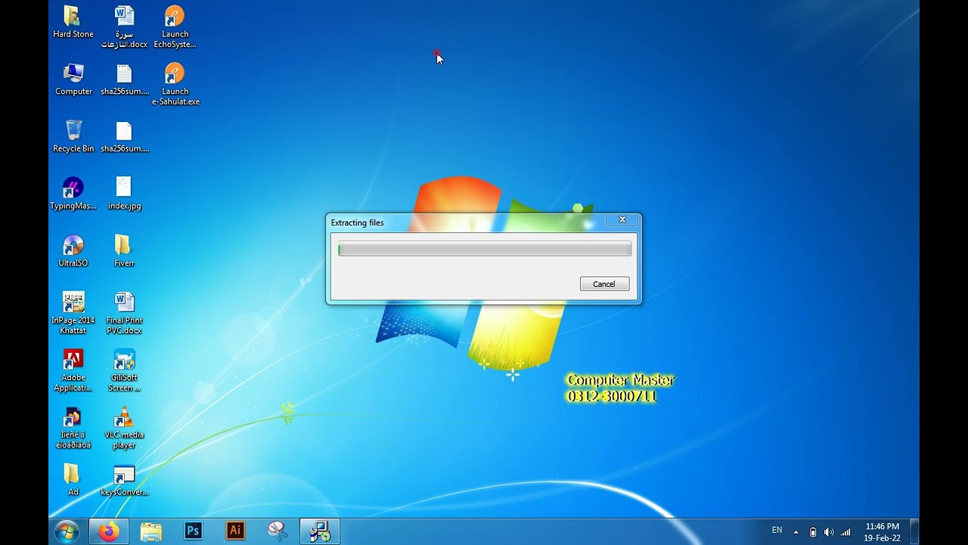Select the Arabic-named docx file beside Hard Stone
Screen dimensions: 968x545
(124, 27)
